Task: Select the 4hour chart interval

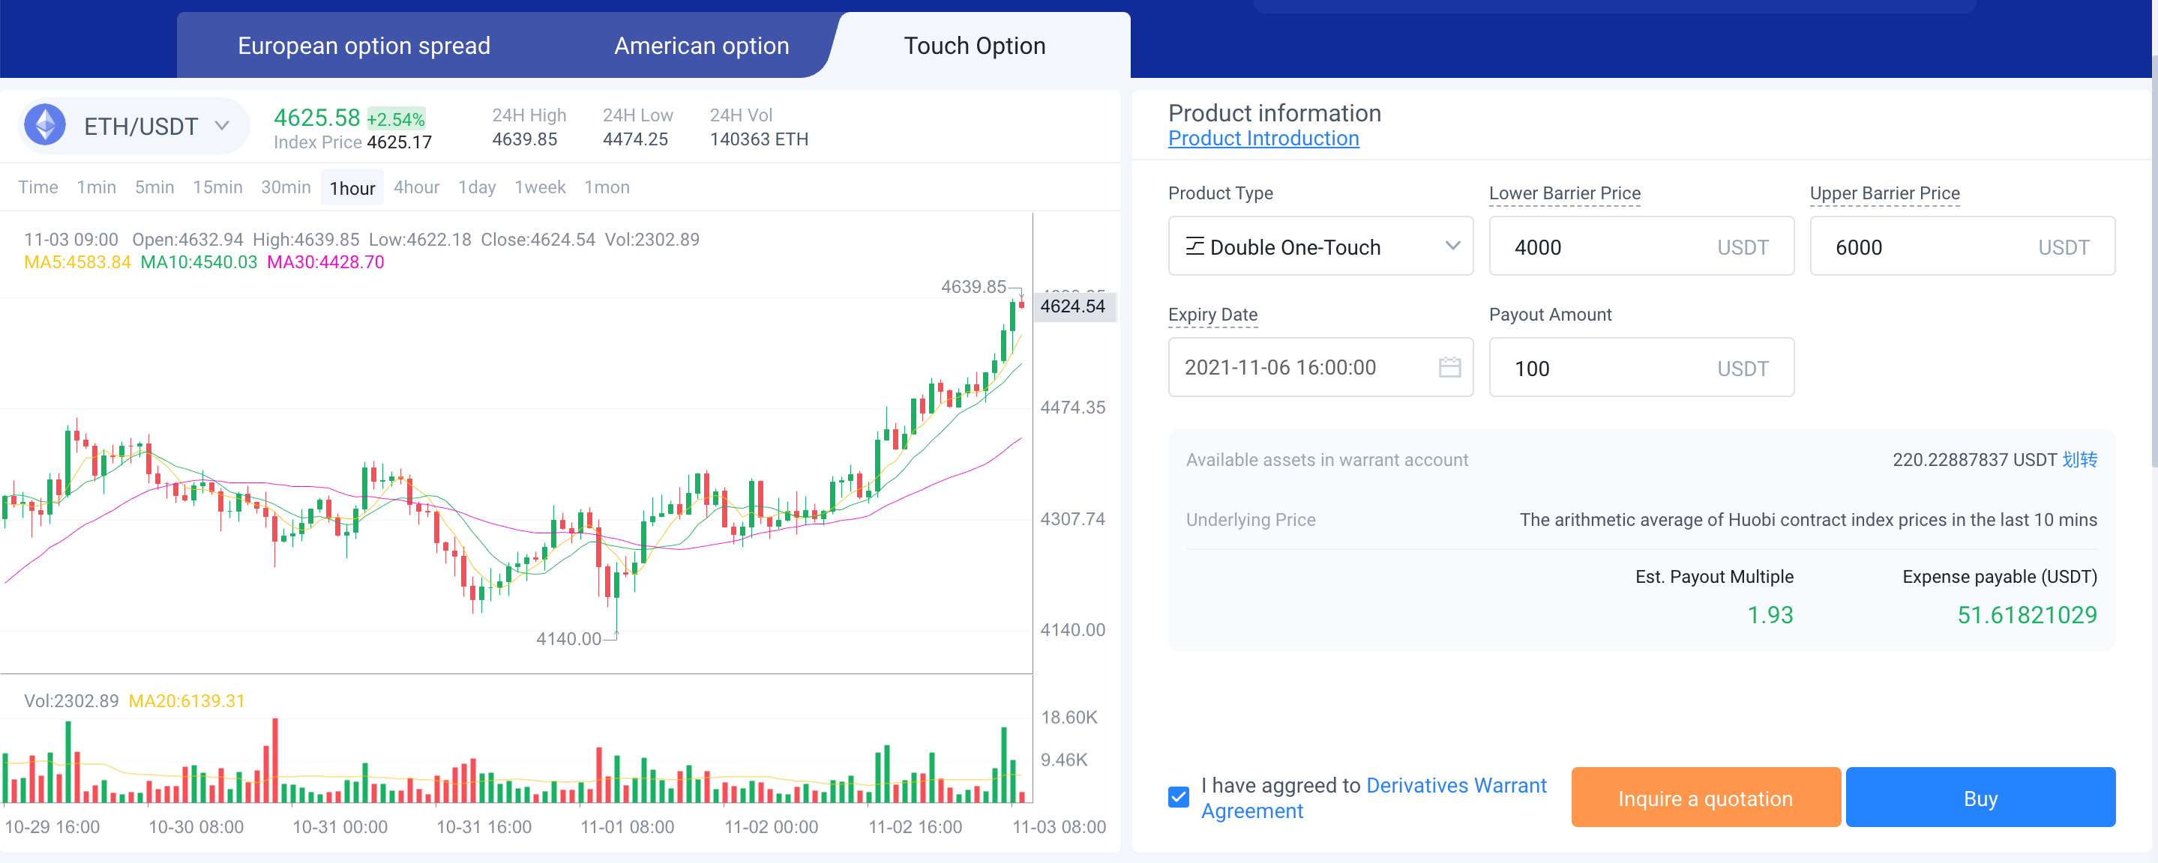Action: [415, 187]
